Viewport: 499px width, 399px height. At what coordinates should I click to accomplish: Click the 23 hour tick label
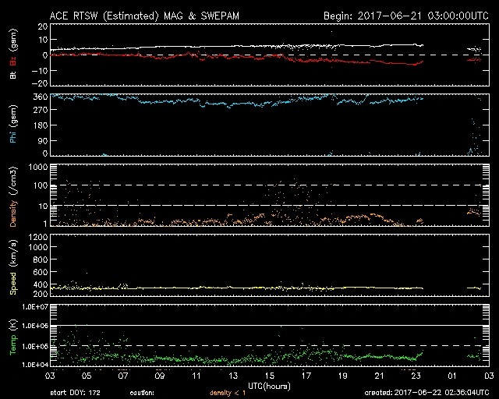point(416,376)
